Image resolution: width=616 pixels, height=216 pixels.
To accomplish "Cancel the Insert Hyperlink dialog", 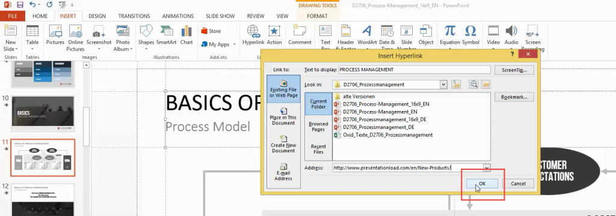I will (518, 184).
